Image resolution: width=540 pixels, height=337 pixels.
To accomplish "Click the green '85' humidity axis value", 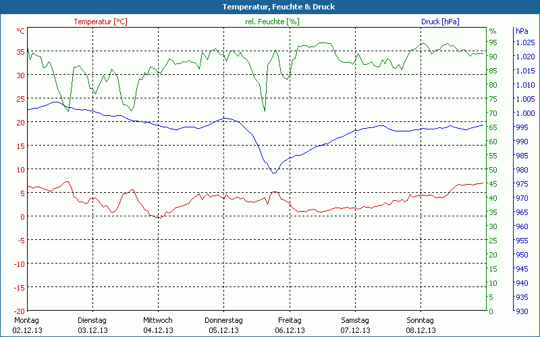I will click(493, 71).
